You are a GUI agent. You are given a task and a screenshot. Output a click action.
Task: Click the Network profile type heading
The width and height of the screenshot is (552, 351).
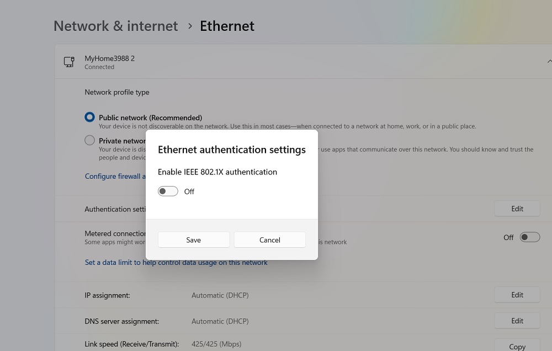tap(116, 92)
